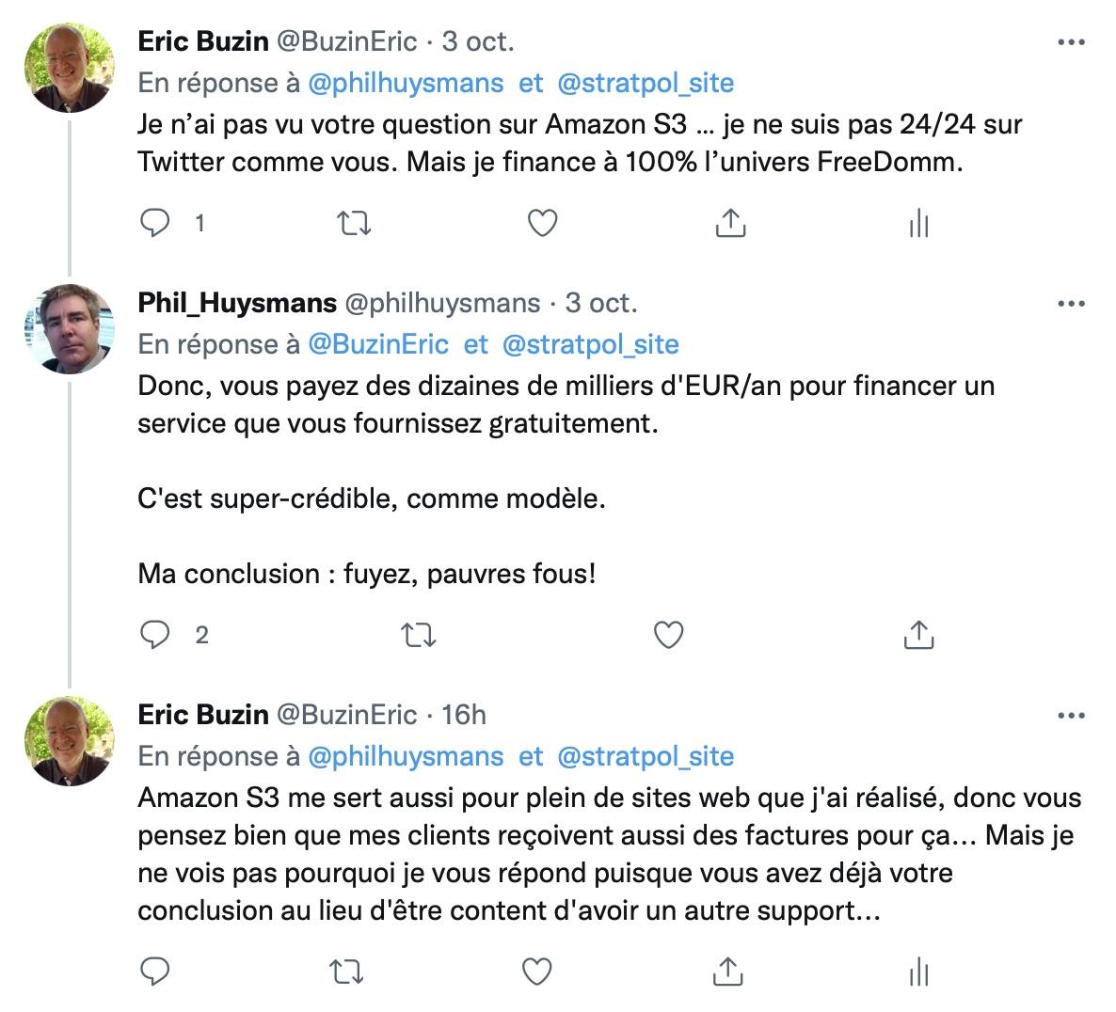Image resolution: width=1116 pixels, height=1012 pixels.
Task: Open @philhuysmans mention in first tweet
Action: coord(406,83)
